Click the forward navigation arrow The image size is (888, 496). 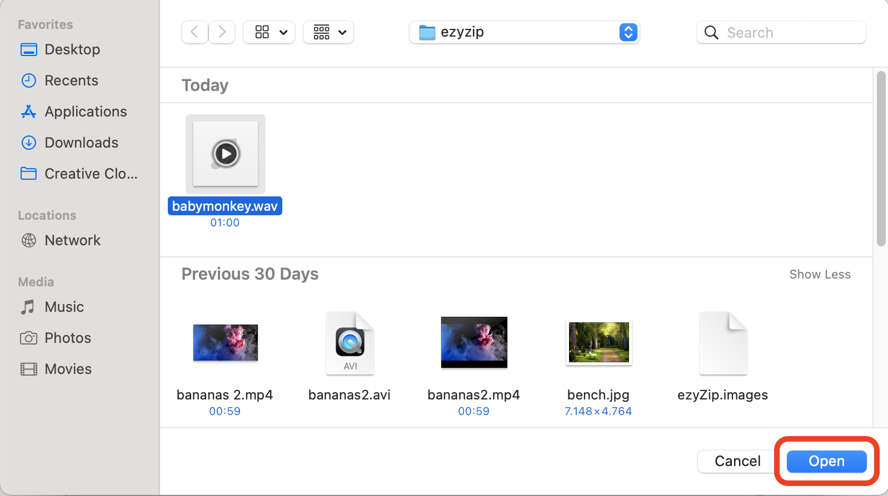tap(222, 32)
